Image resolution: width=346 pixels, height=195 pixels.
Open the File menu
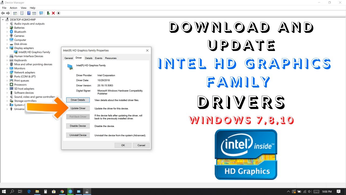point(4,8)
